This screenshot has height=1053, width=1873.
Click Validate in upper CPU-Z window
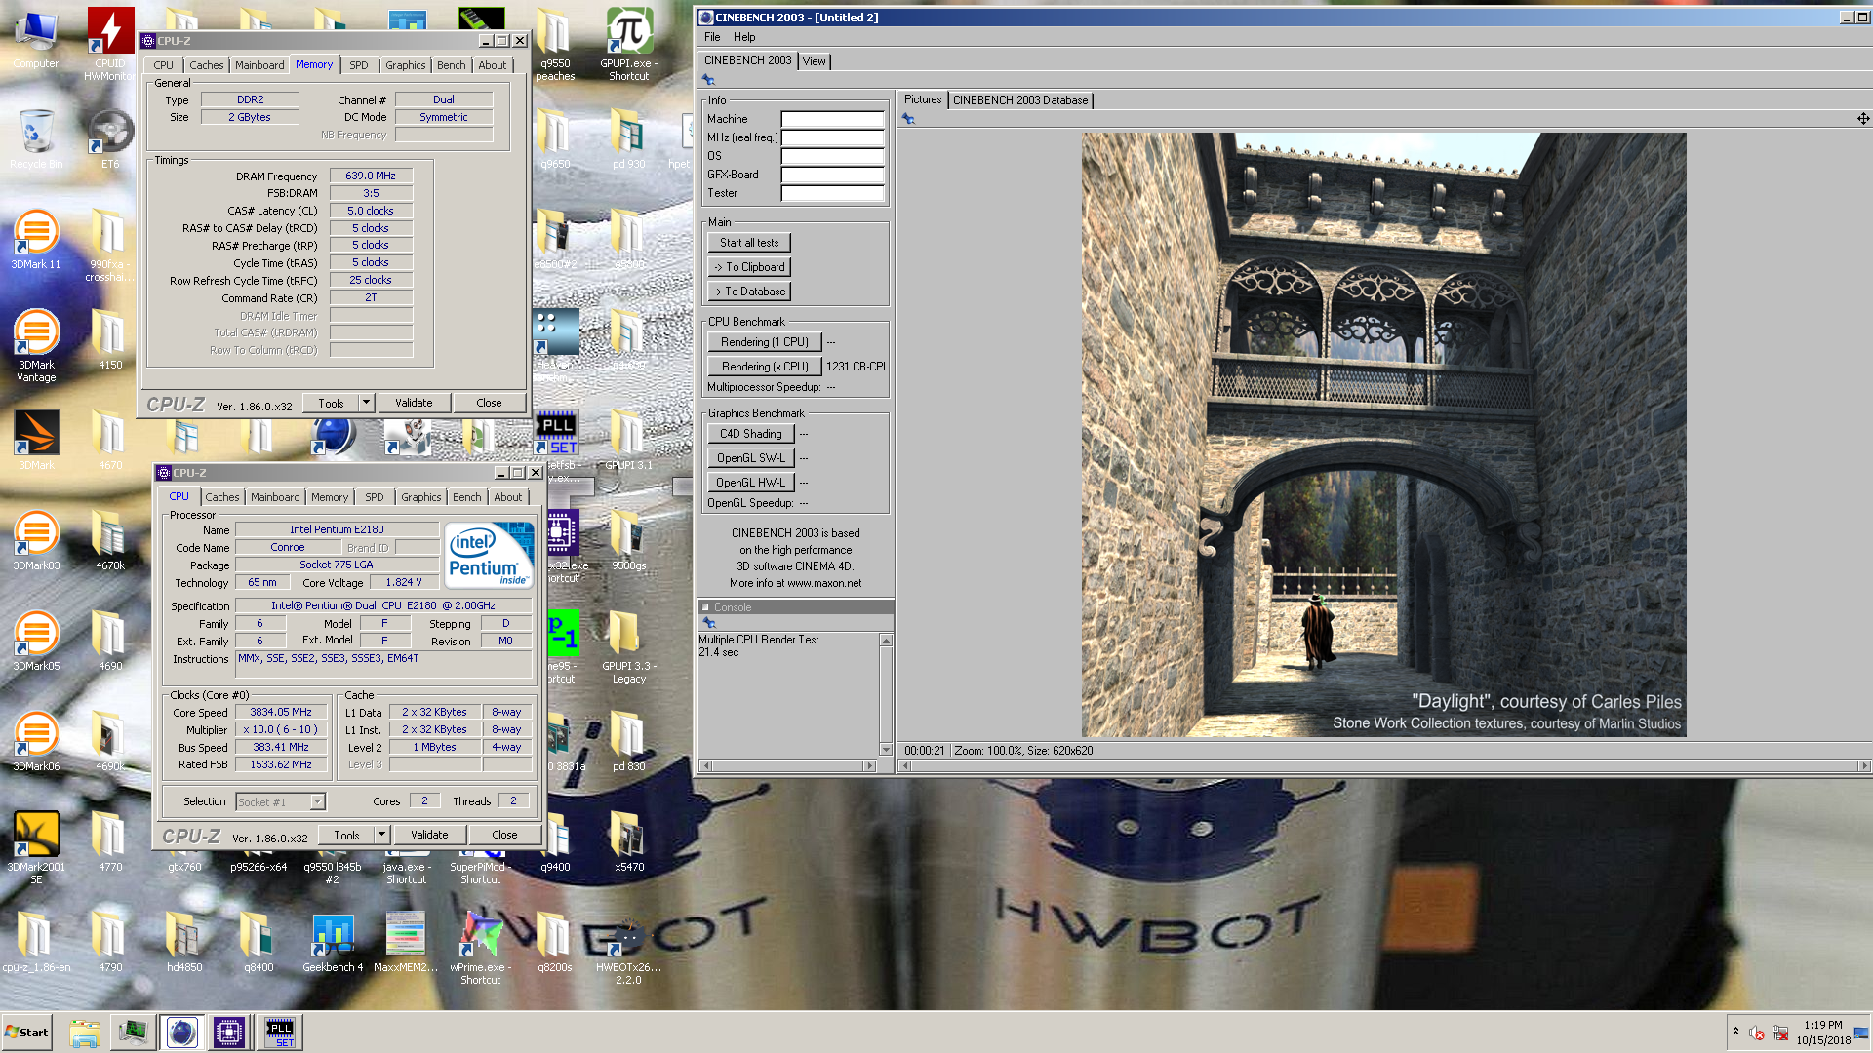click(414, 403)
